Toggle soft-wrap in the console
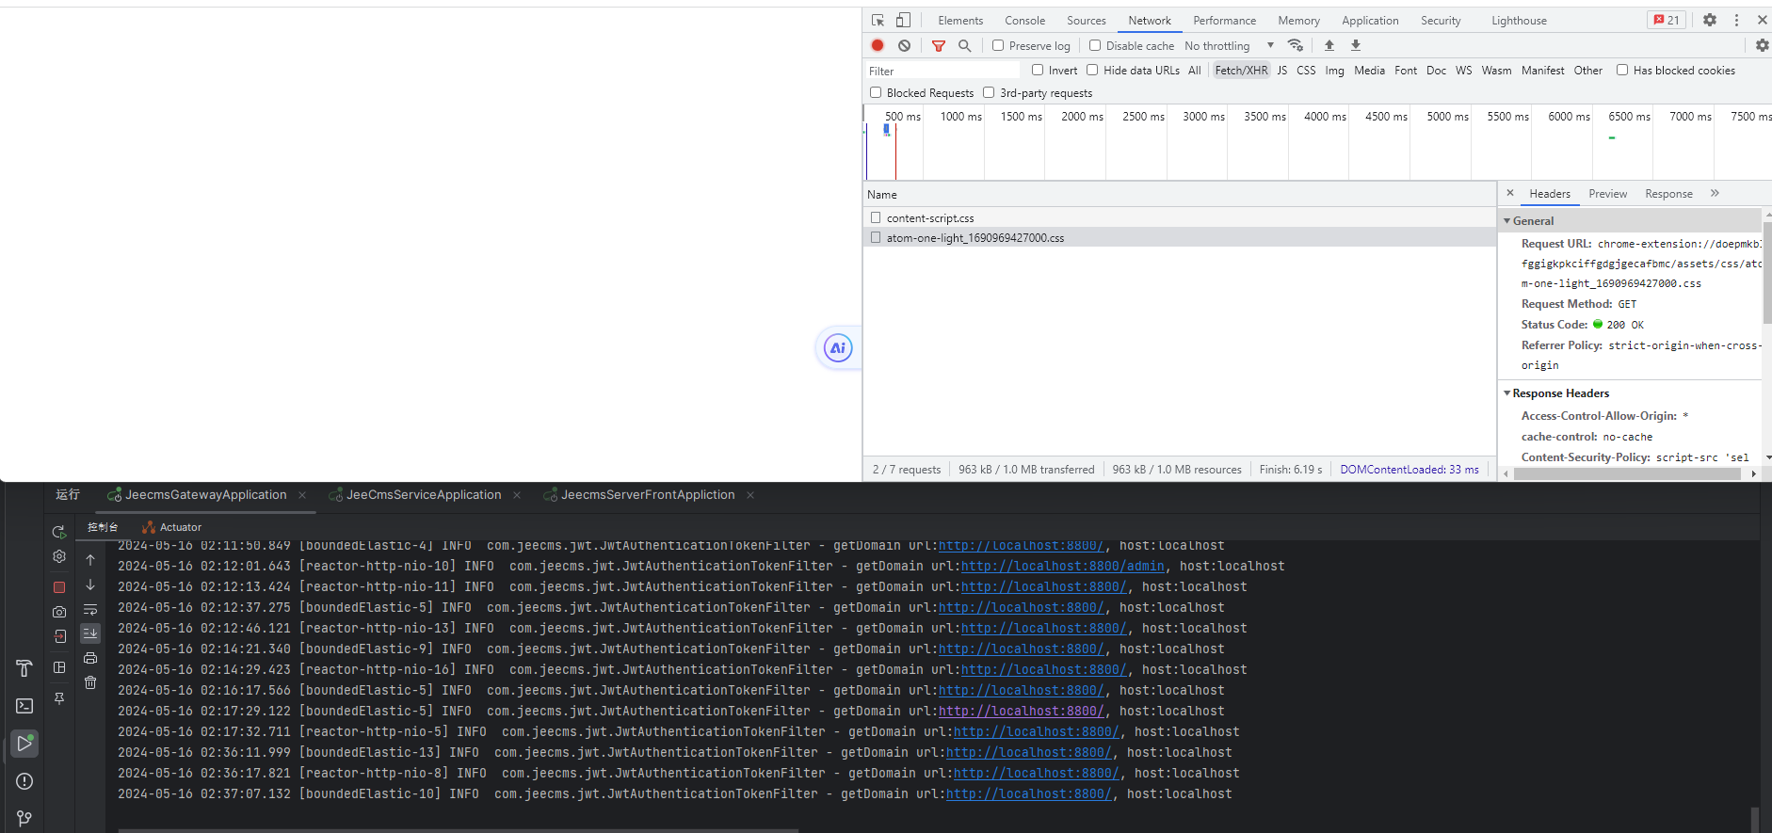This screenshot has width=1772, height=833. (90, 610)
